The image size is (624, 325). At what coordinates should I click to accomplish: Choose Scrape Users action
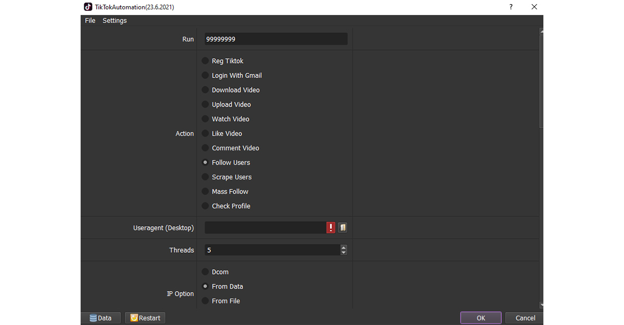coord(227,177)
